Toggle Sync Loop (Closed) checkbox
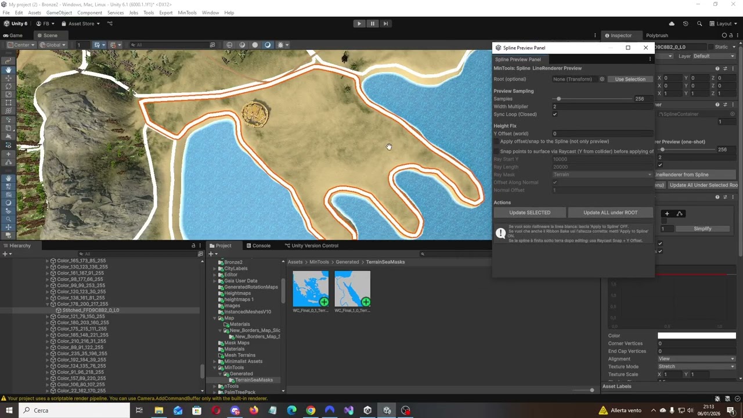 pos(555,114)
